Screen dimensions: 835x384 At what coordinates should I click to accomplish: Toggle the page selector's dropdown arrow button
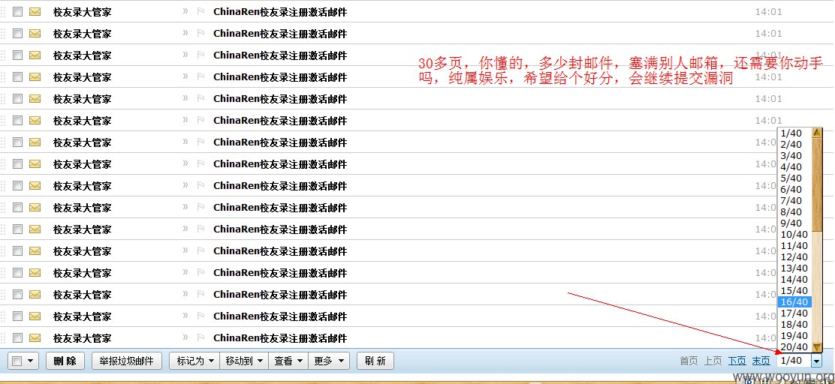tap(816, 361)
